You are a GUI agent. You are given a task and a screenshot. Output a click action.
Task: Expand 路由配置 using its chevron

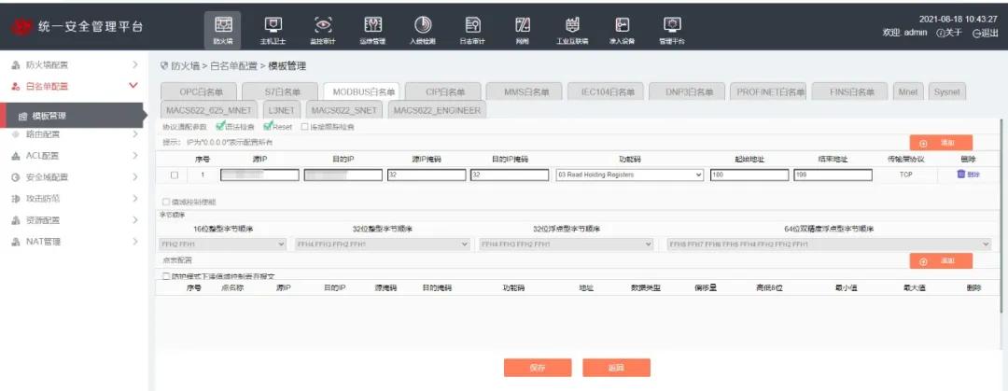pos(135,134)
